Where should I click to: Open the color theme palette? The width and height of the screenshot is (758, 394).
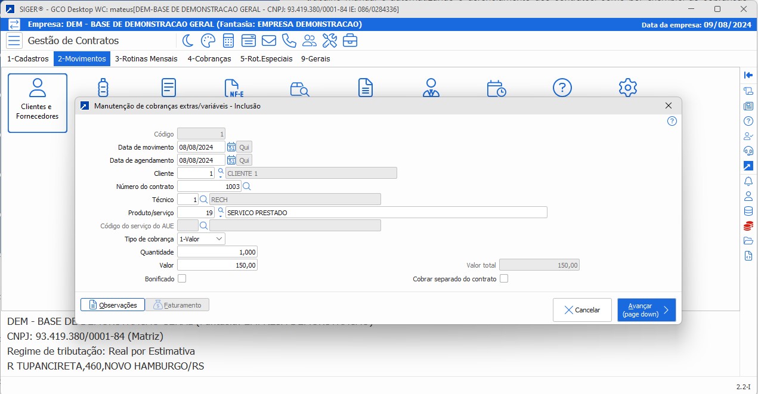click(208, 41)
